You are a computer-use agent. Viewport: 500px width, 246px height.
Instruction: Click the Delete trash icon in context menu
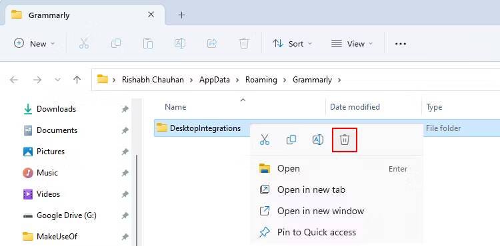345,140
